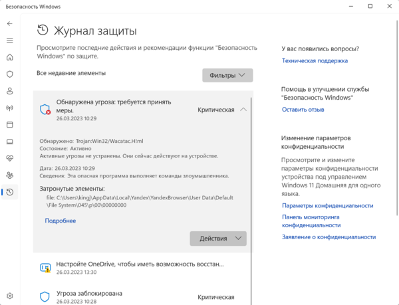The image size is (399, 305).
Task: Open the hamburger navigation menu
Action: click(10, 41)
